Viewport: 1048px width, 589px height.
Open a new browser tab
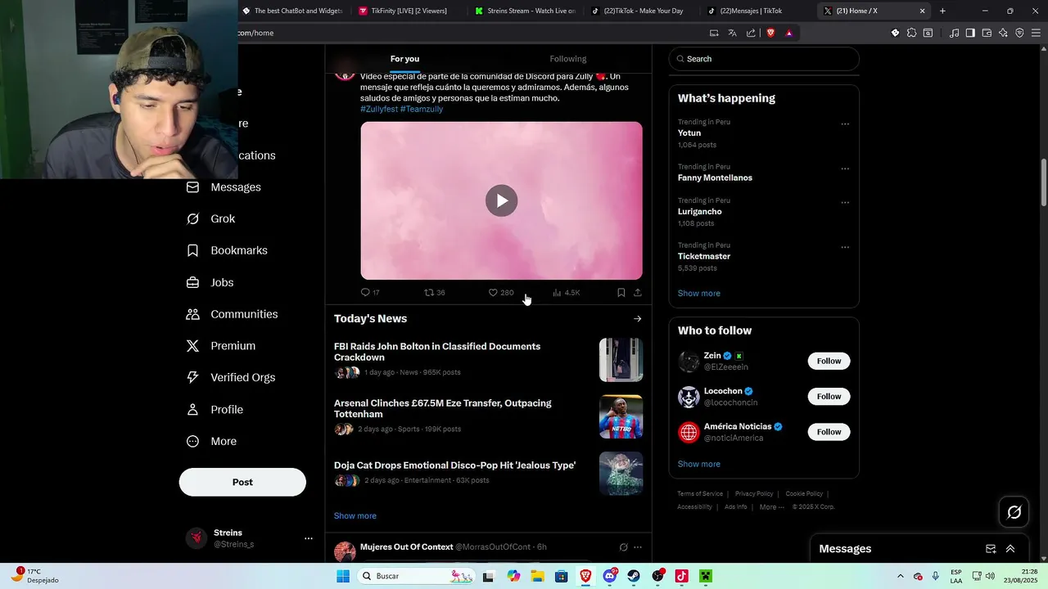point(942,11)
